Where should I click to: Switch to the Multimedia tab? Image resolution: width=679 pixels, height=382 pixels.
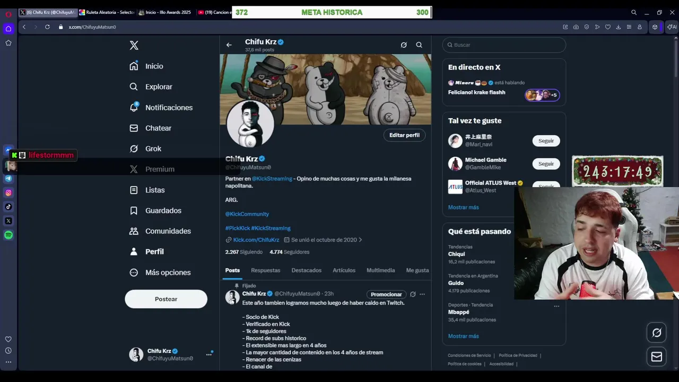(x=381, y=270)
